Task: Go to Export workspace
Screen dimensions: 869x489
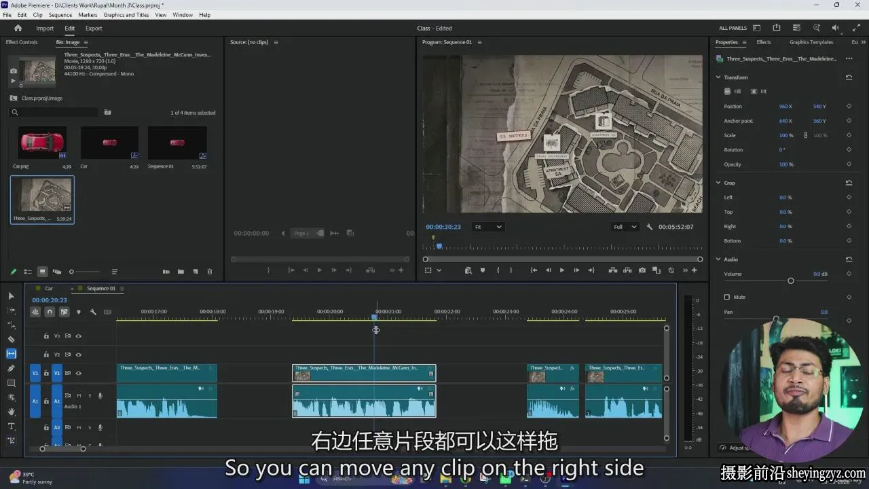Action: 94,29
